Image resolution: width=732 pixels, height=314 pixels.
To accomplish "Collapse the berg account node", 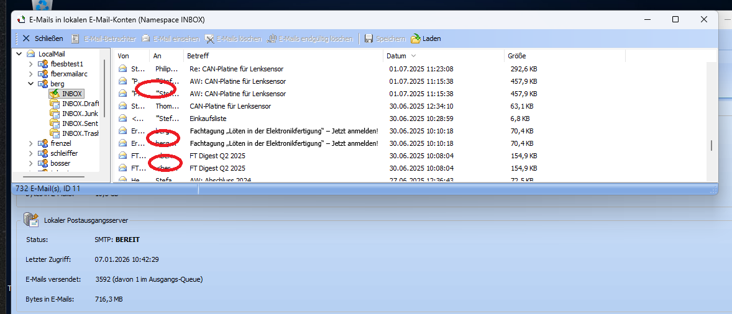I will [31, 84].
